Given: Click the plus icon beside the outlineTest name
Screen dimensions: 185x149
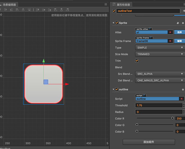Looking at the screenshot, I should pos(184,11).
